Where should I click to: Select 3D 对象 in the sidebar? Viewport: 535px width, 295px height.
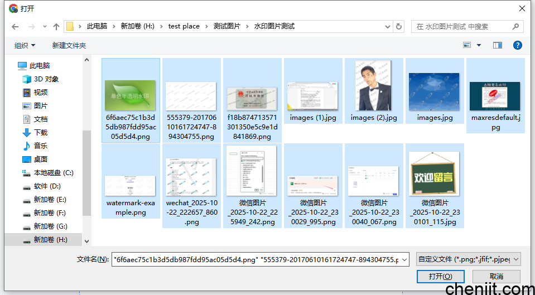point(46,79)
